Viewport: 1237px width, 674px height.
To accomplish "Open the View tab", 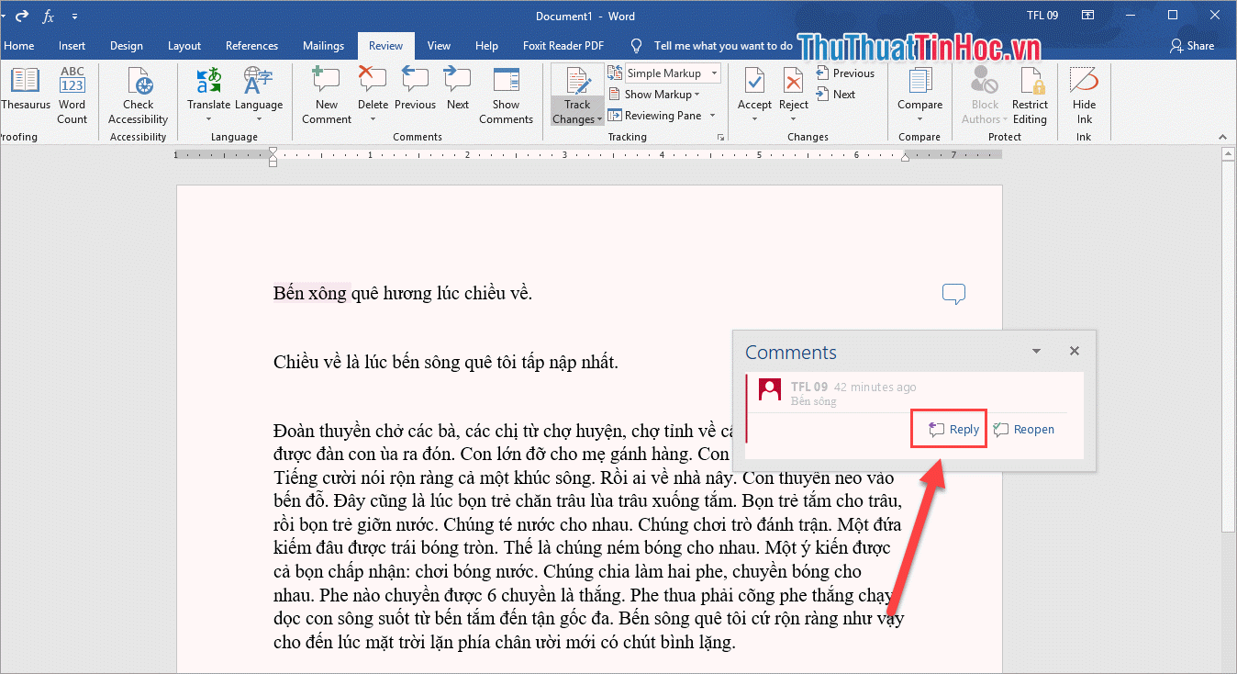I will [439, 46].
